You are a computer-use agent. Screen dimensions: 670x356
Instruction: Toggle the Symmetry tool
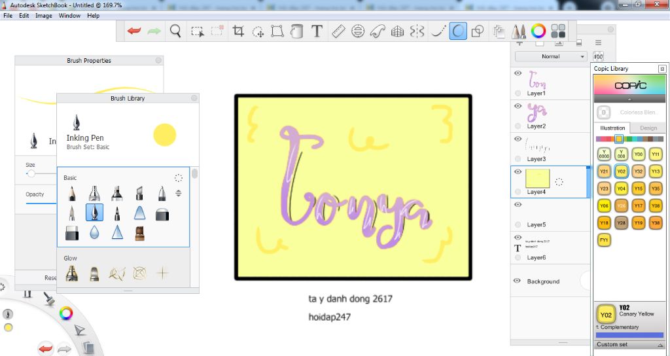(417, 31)
